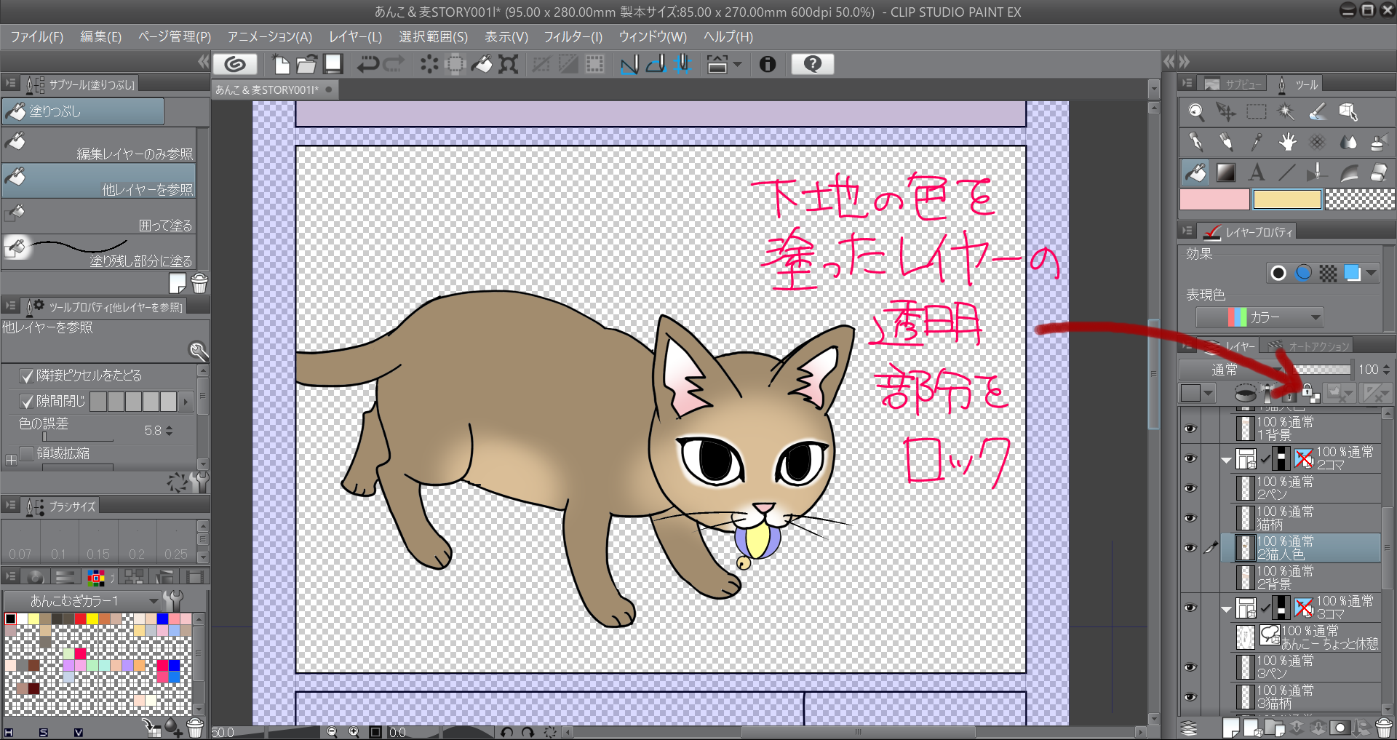Select the Hand pan tool
1397x740 pixels.
click(1286, 142)
